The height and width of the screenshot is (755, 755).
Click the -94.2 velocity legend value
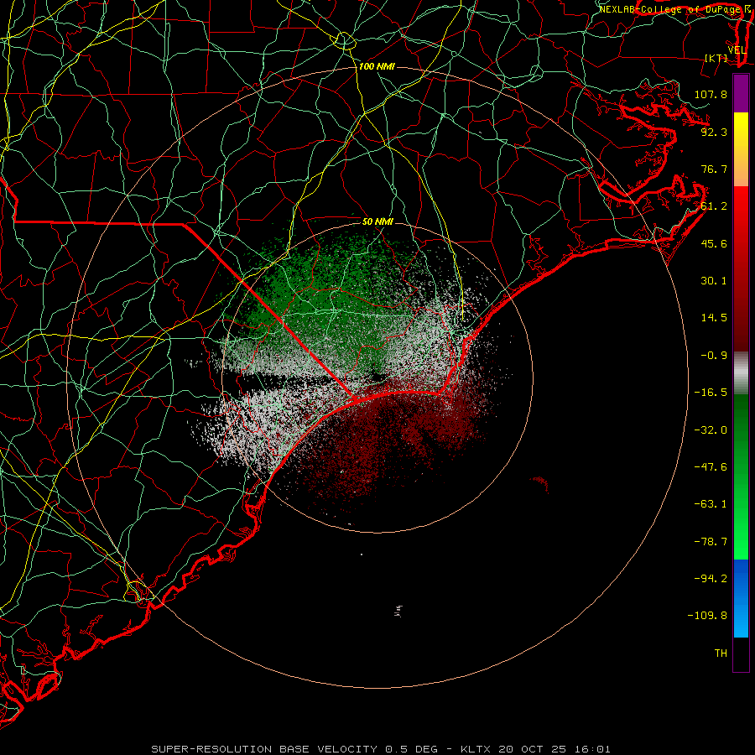click(x=711, y=578)
